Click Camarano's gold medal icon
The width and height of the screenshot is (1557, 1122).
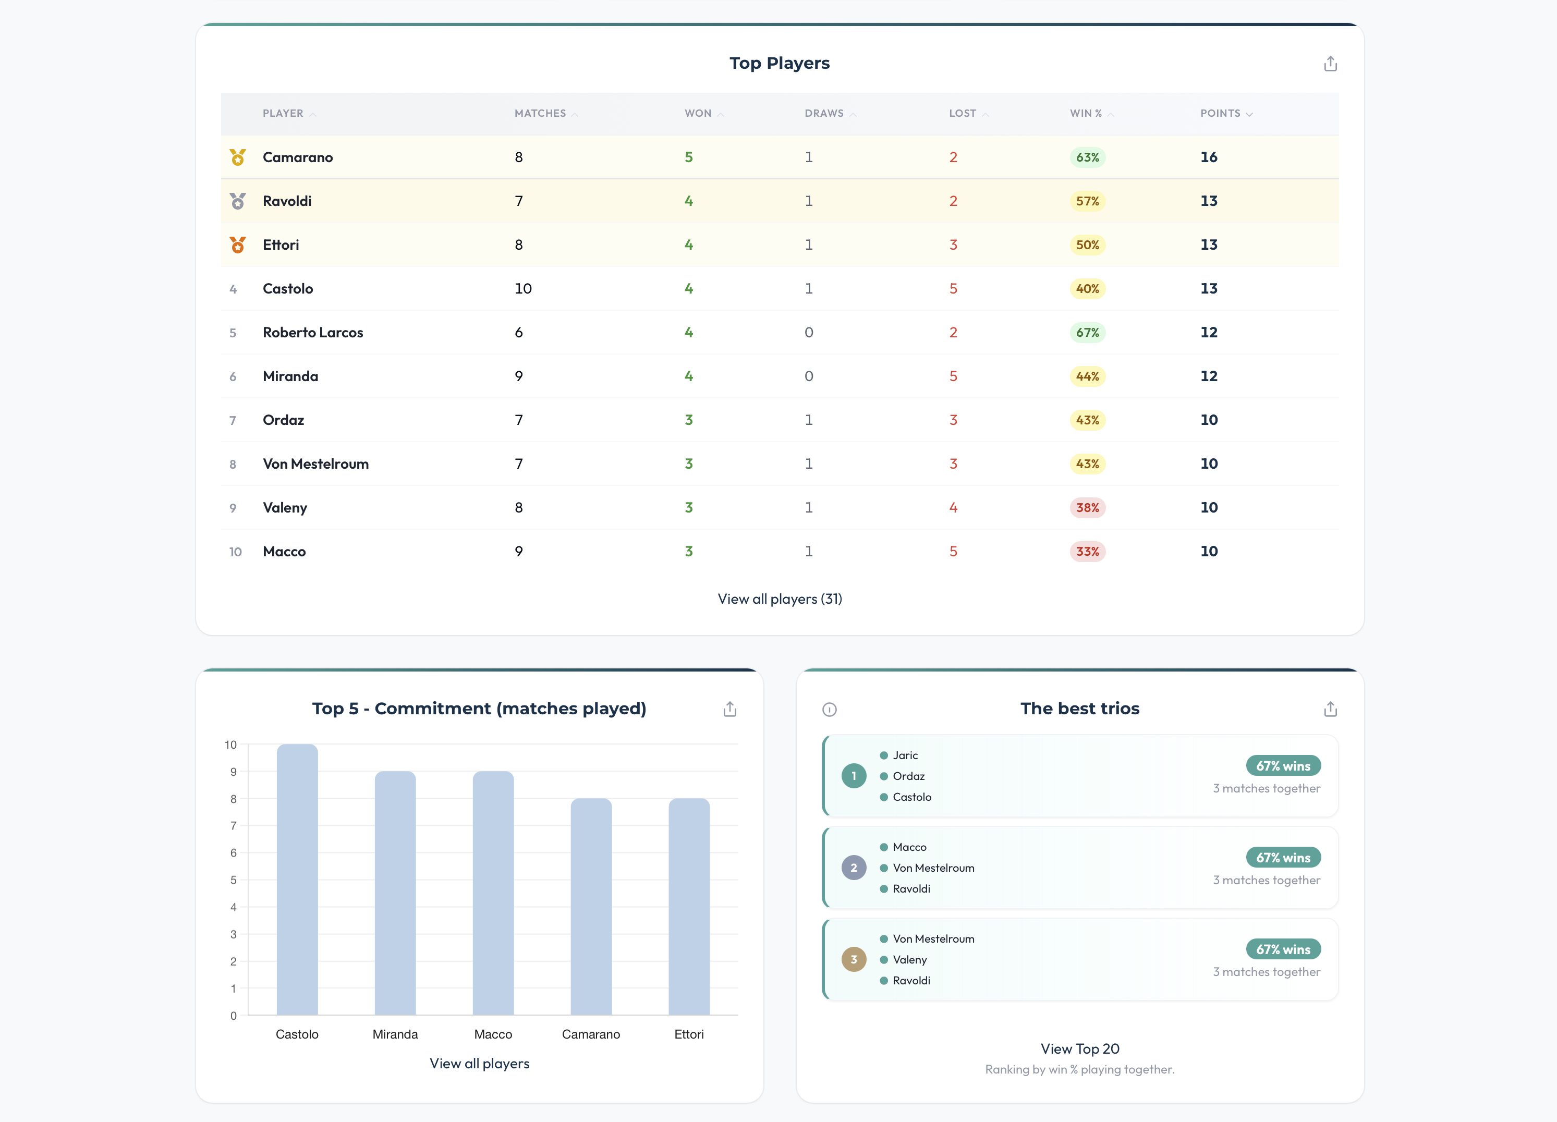238,157
